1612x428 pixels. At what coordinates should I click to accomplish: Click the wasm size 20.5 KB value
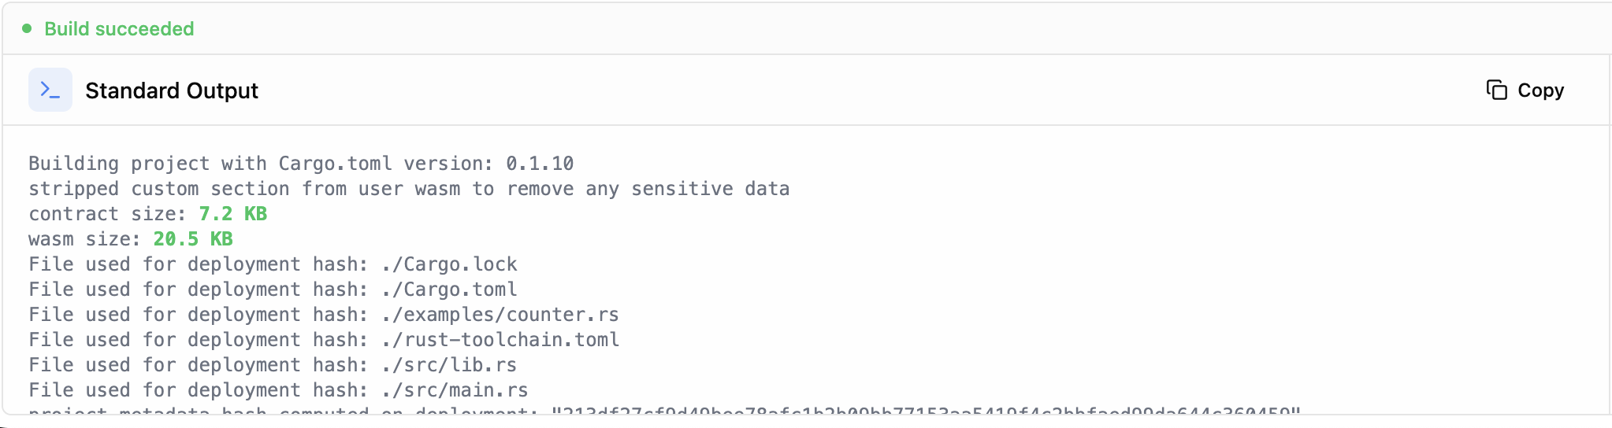[x=193, y=239]
